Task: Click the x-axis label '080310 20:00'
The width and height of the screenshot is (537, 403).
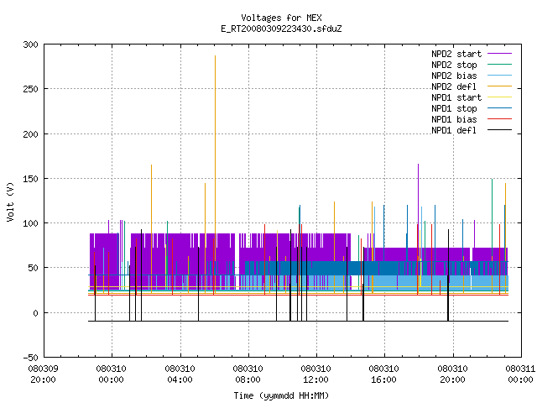Action: [x=453, y=374]
